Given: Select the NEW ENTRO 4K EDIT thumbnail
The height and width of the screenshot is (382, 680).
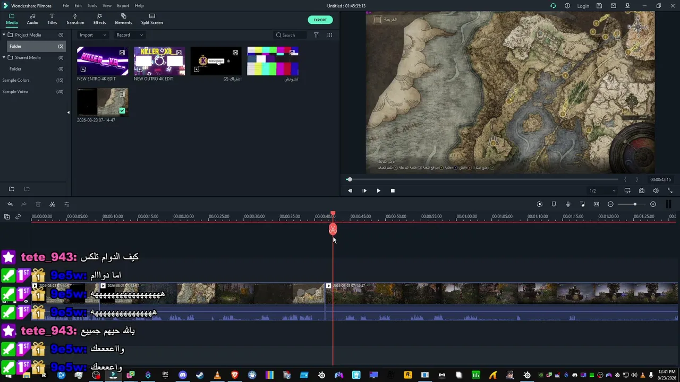Looking at the screenshot, I should pyautogui.click(x=103, y=60).
